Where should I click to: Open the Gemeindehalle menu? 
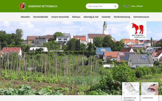click(40, 17)
